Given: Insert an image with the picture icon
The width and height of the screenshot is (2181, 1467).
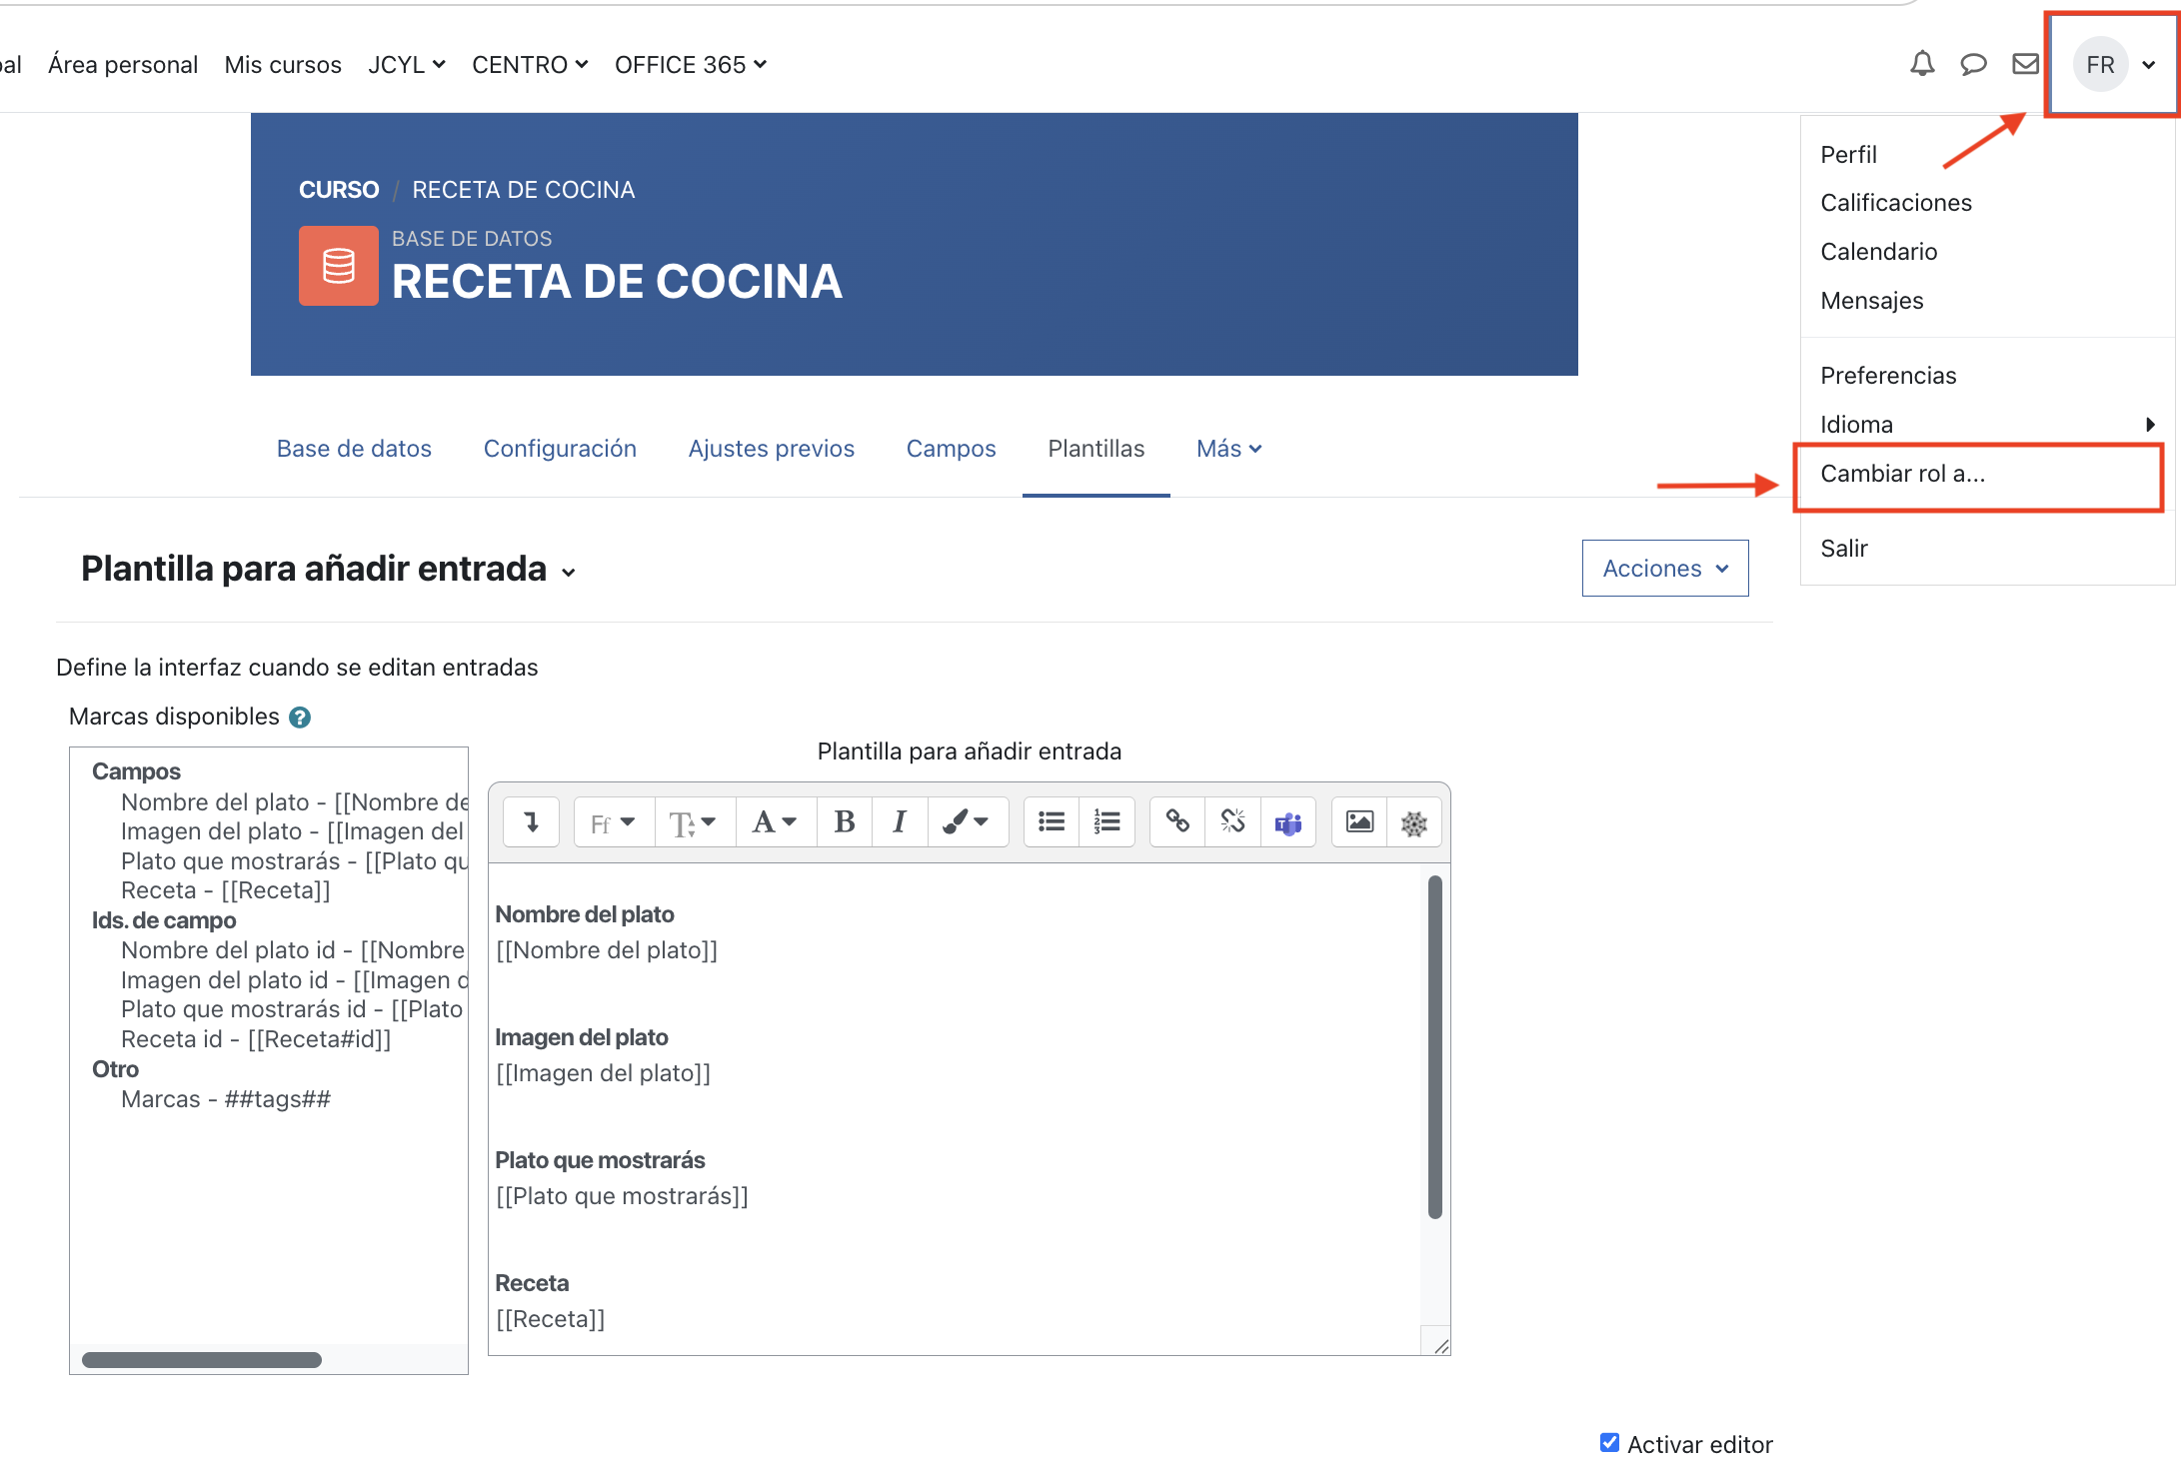Looking at the screenshot, I should [1359, 821].
